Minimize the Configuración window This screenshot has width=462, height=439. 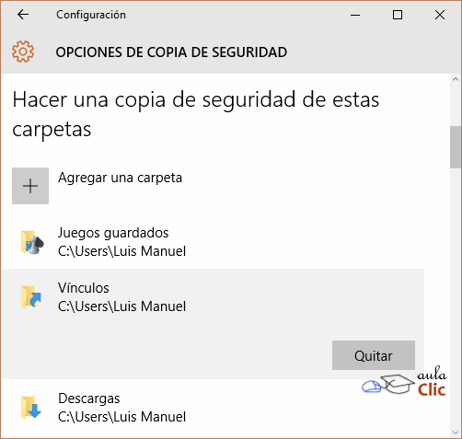(355, 15)
